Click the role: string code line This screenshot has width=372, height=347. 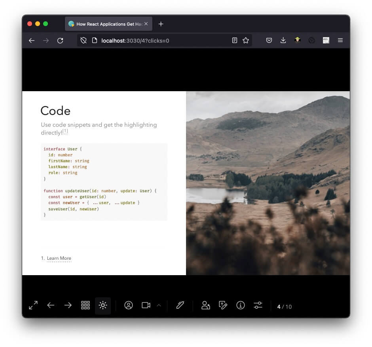tap(63, 173)
